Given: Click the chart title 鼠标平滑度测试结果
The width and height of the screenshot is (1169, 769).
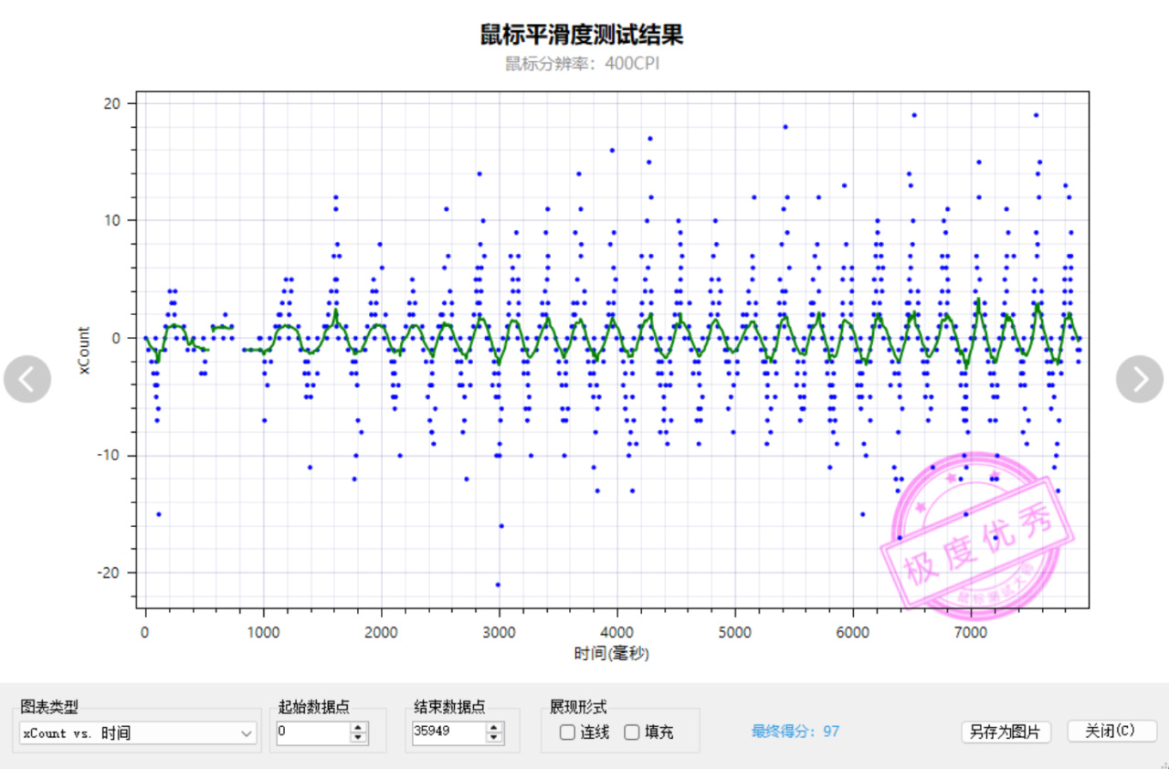Looking at the screenshot, I should (x=582, y=35).
